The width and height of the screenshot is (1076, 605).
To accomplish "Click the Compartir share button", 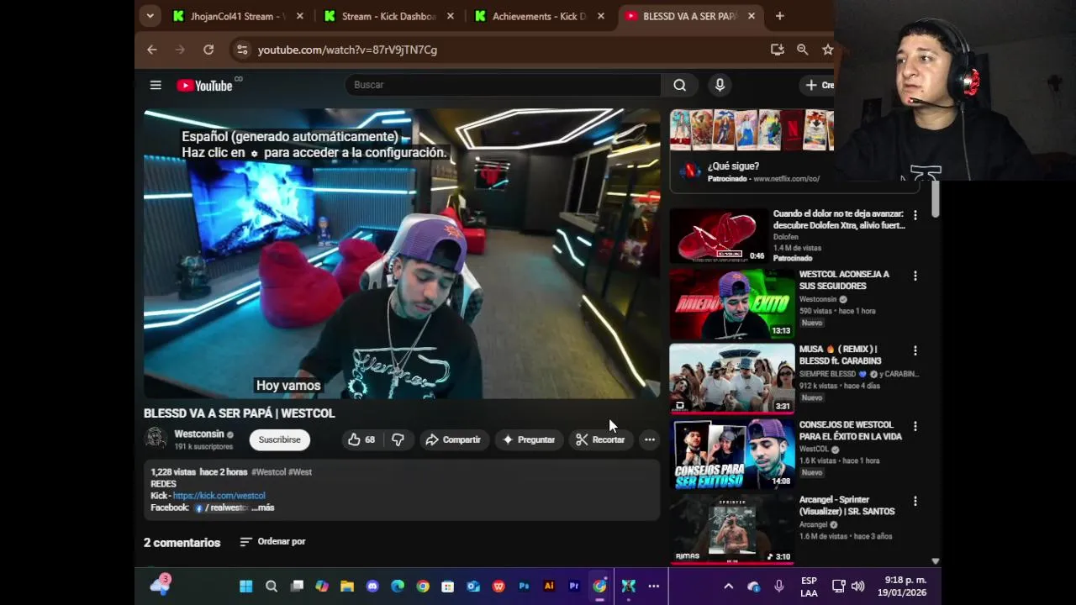I will click(x=453, y=439).
